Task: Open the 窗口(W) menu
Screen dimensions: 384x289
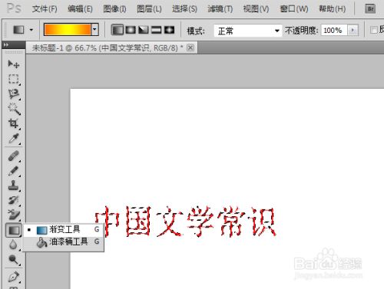Action: point(294,9)
